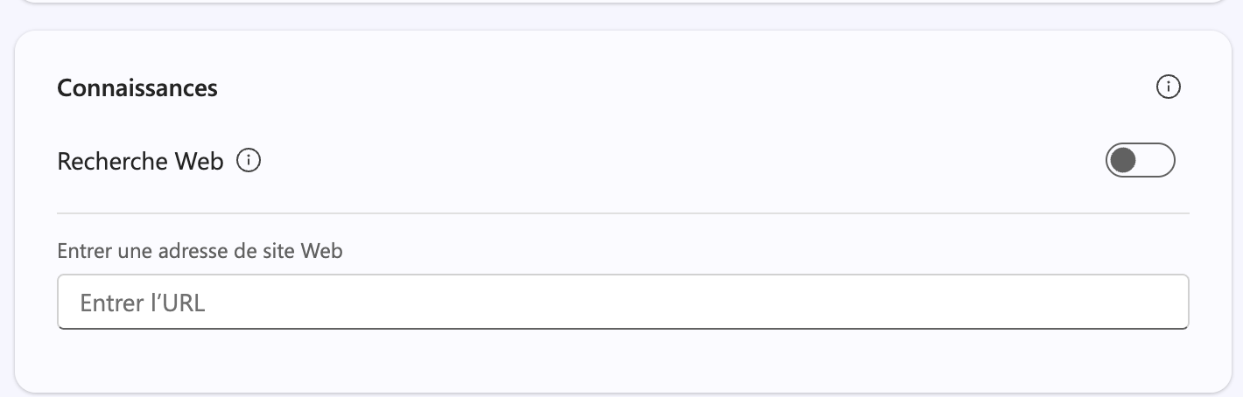Image resolution: width=1243 pixels, height=397 pixels.
Task: Click the information icon in the Connaissances header row
Action: point(1169,87)
